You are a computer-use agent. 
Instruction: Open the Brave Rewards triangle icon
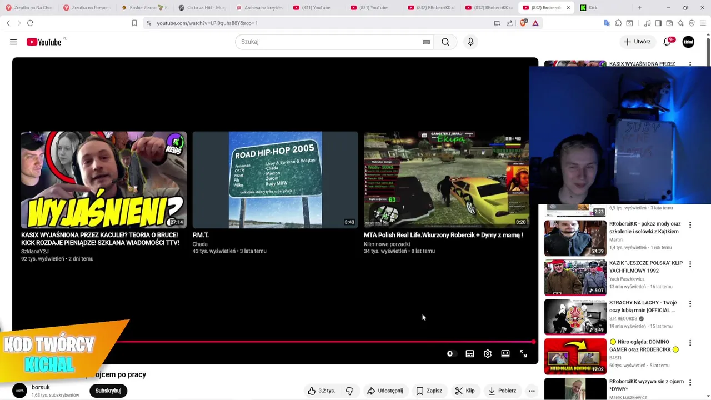(535, 23)
